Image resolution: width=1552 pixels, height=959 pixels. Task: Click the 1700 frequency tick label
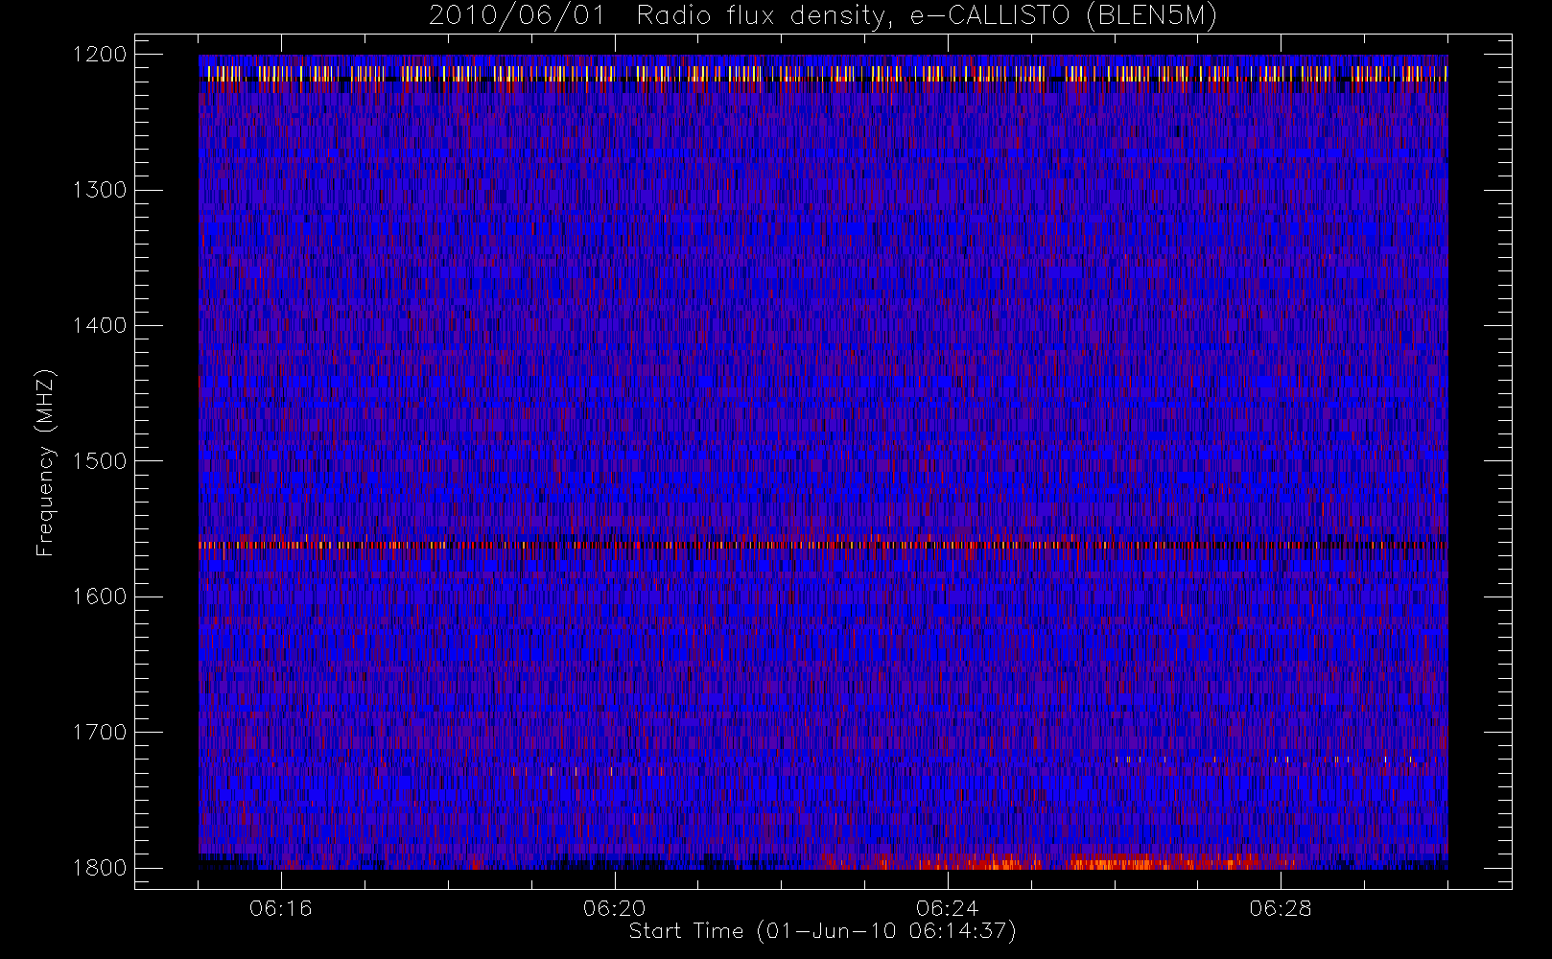click(x=100, y=732)
